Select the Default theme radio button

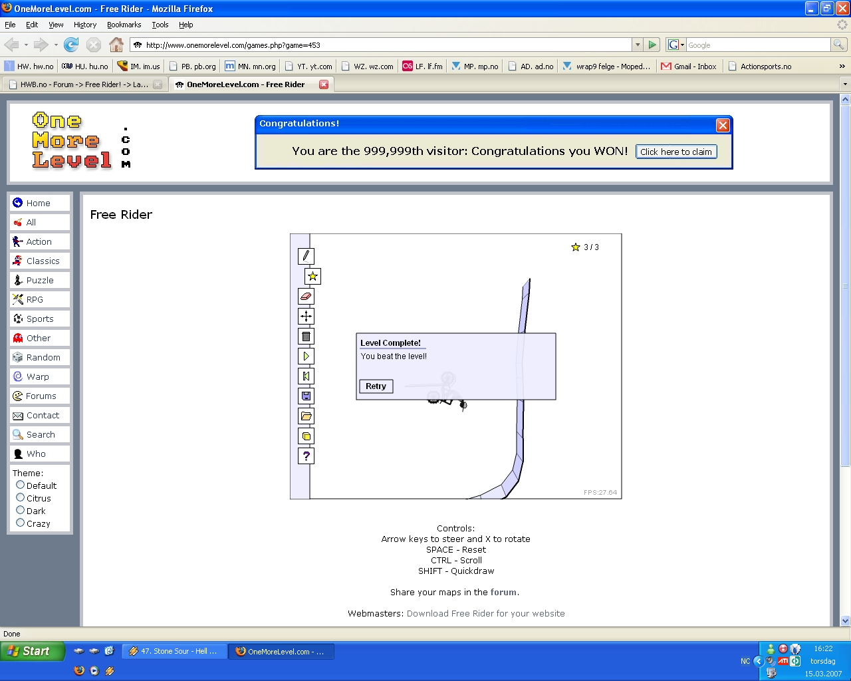point(20,485)
